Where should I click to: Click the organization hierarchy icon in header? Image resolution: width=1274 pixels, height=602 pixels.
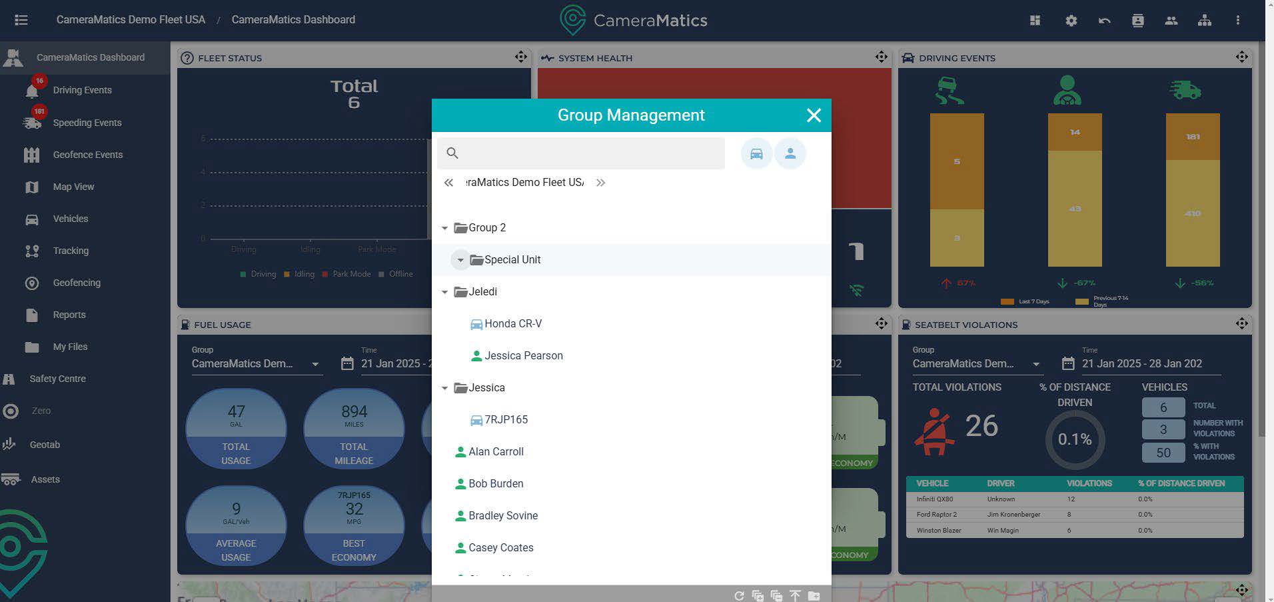click(1204, 21)
